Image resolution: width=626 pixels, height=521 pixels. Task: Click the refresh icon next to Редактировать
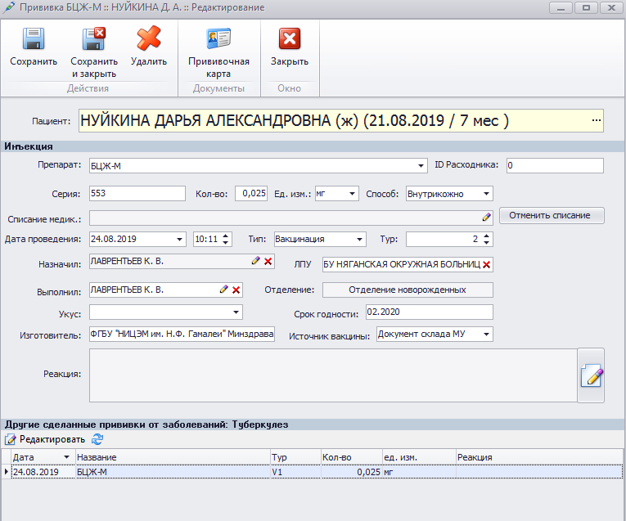[97, 439]
